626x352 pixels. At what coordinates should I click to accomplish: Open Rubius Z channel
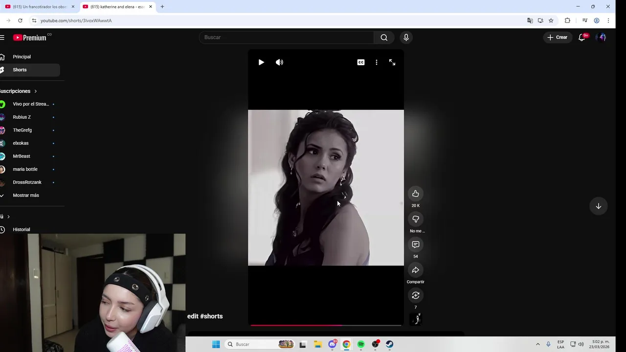coord(29,117)
